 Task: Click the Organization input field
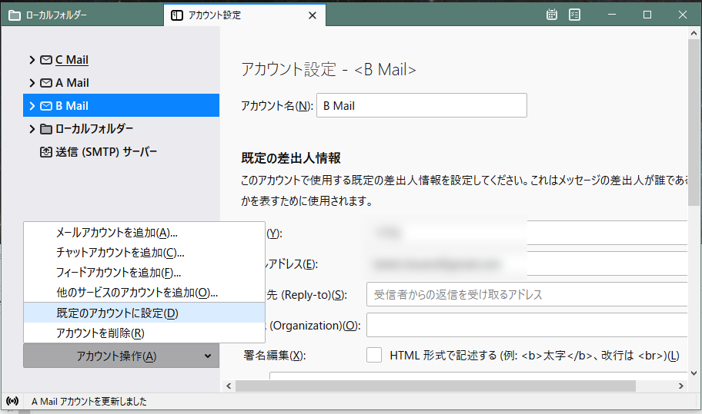coord(526,325)
